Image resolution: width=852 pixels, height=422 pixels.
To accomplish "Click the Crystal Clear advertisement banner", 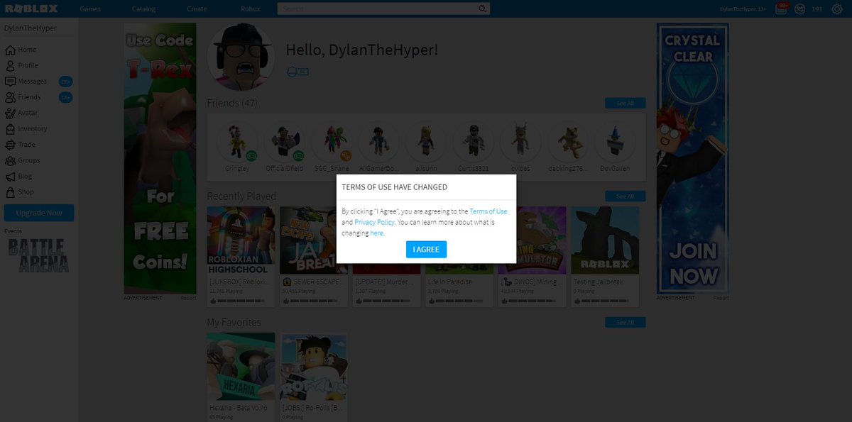I will (x=692, y=158).
